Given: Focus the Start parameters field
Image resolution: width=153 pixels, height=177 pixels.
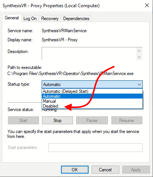Looking at the screenshot, I should (x=95, y=147).
